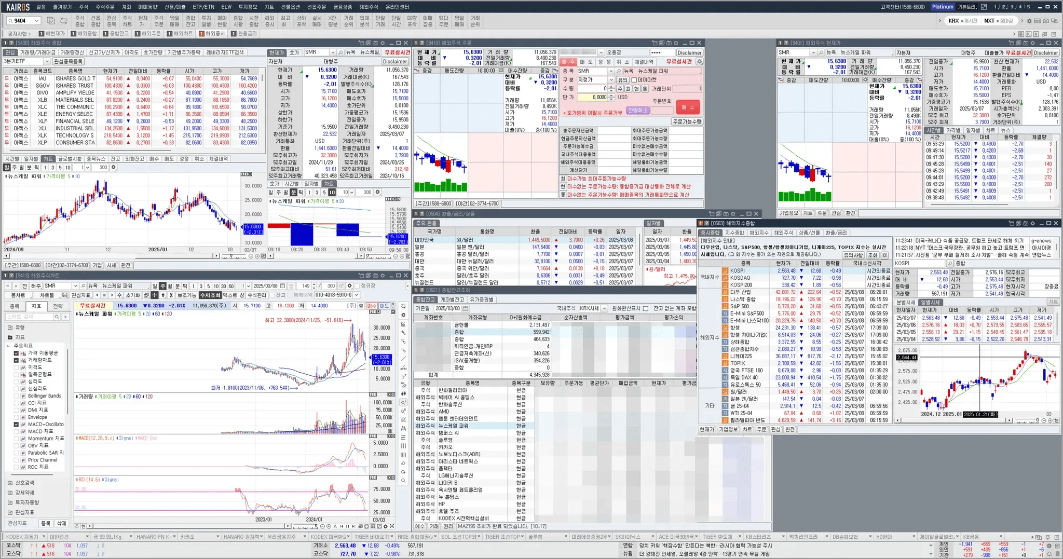Click the 뜬다주문 toolbar shortcut
Screen dimensions: 1063x559
[x=443, y=21]
